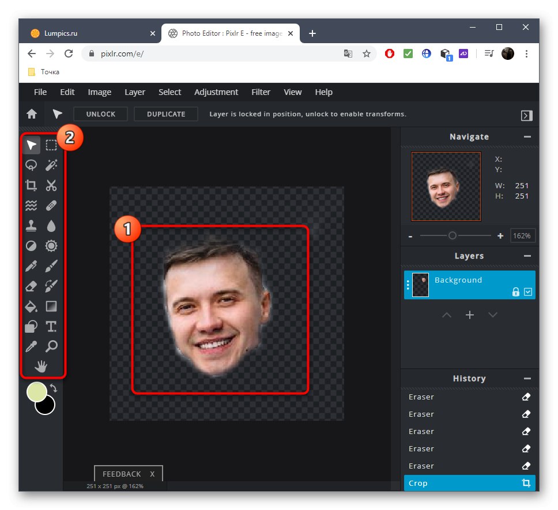The width and height of the screenshot is (558, 510).
Task: Click the DUPLICATE button
Action: (166, 114)
